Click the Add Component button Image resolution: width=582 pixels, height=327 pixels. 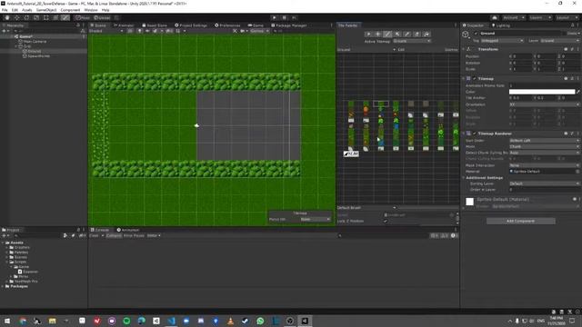(x=521, y=221)
